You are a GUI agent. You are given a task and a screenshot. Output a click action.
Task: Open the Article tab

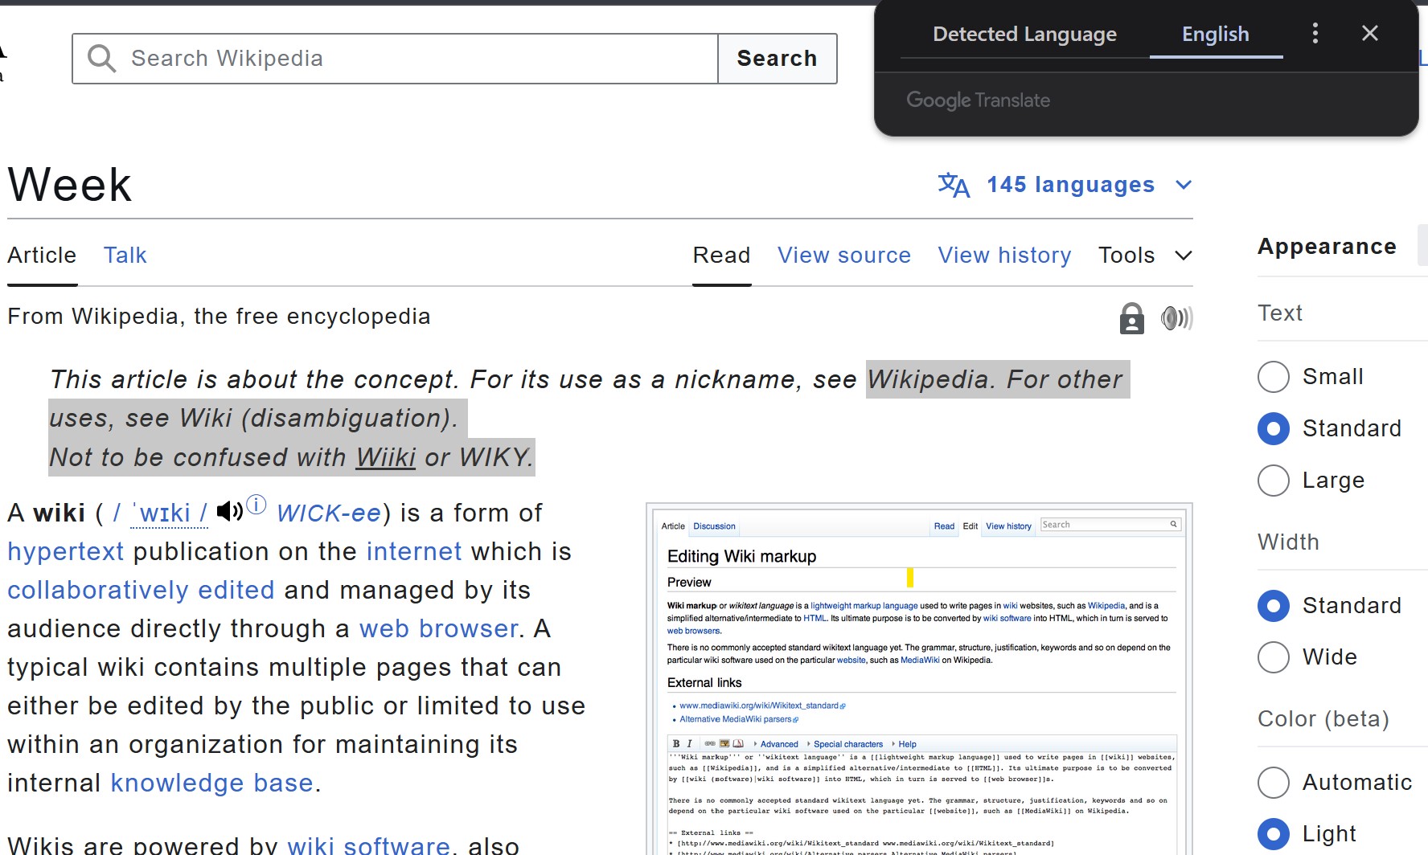coord(42,256)
